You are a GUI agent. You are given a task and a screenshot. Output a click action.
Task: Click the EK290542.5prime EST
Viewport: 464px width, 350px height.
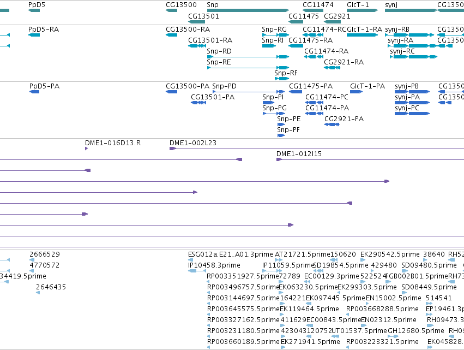pyautogui.click(x=362, y=260)
